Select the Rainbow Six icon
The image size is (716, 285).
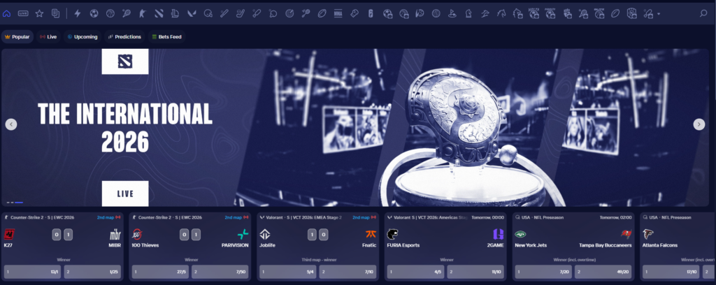coord(371,14)
